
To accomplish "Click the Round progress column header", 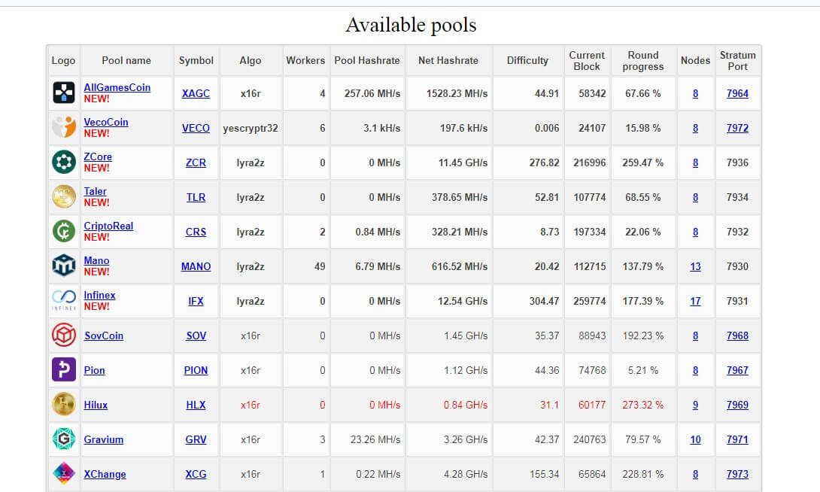I will (642, 61).
